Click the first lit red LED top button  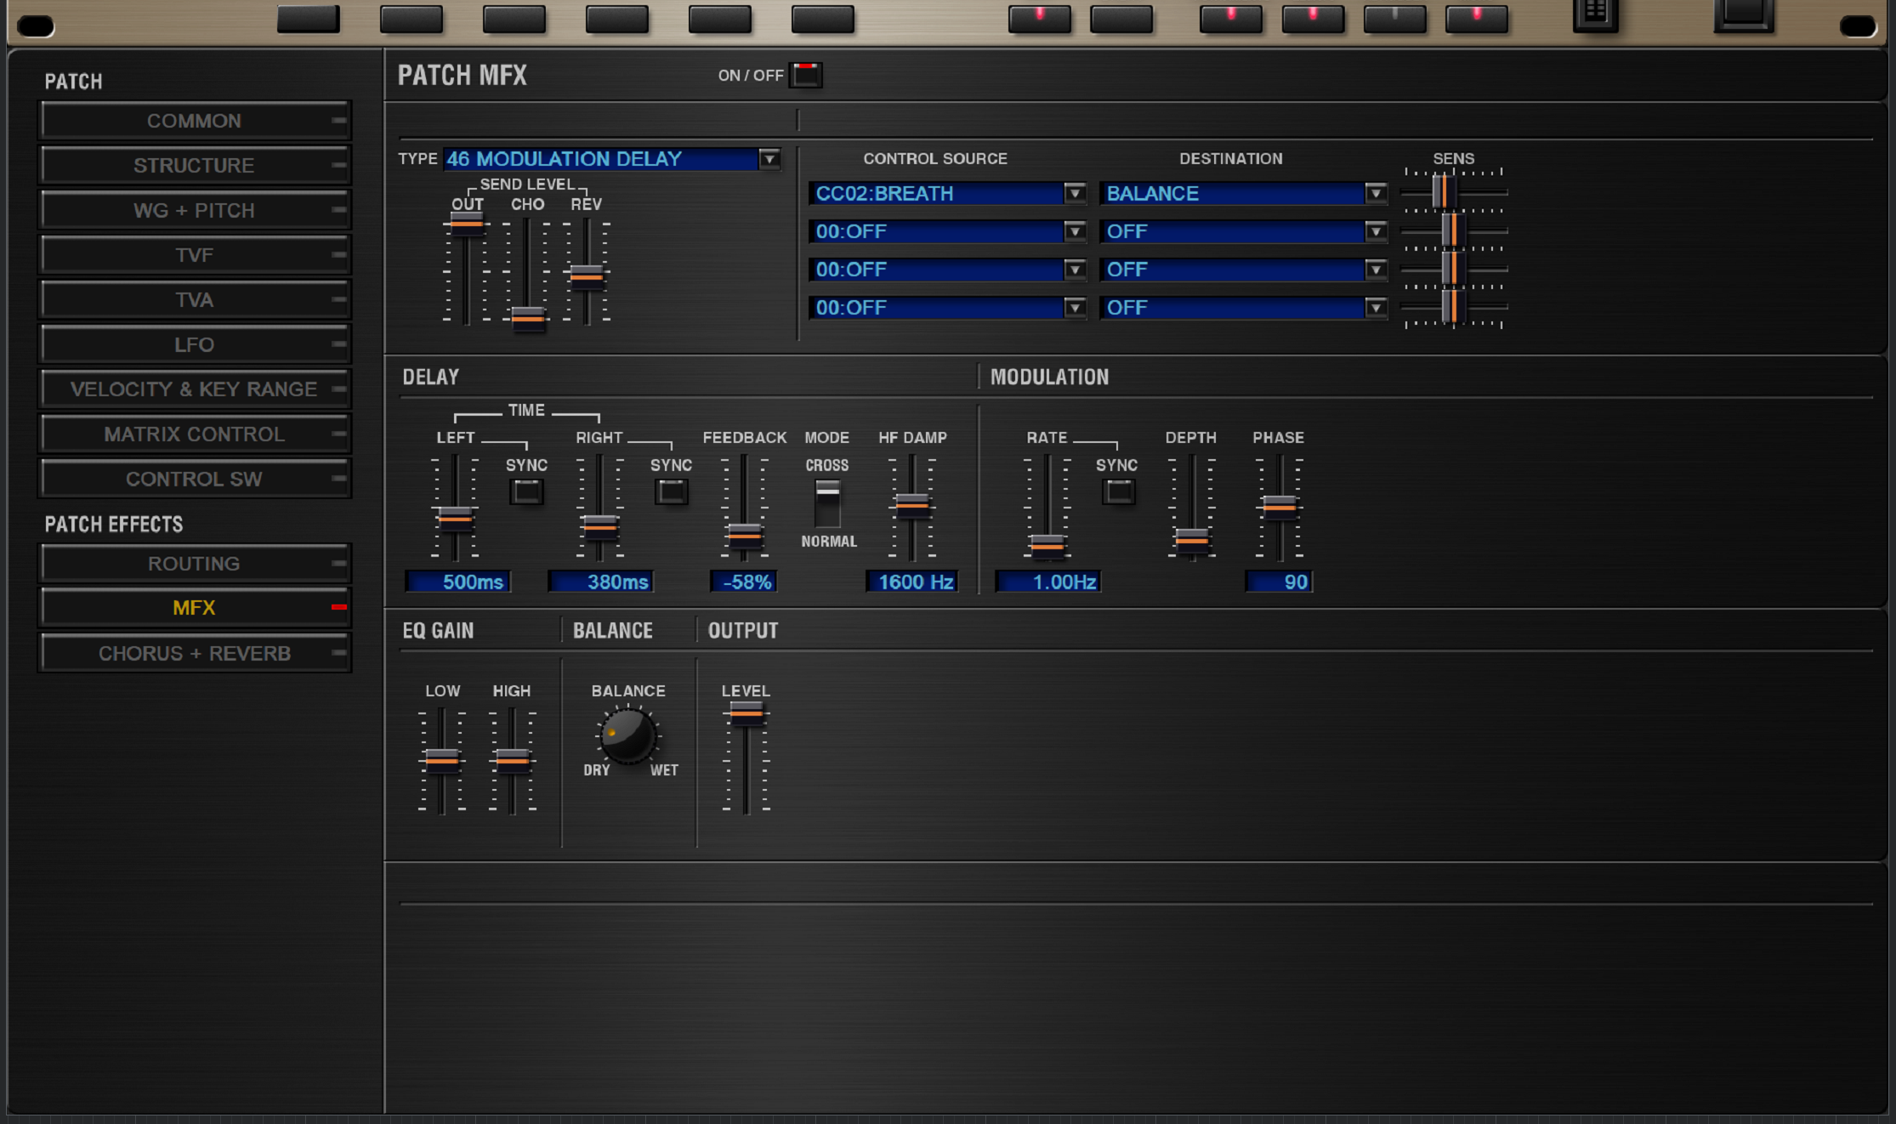pyautogui.click(x=1039, y=18)
